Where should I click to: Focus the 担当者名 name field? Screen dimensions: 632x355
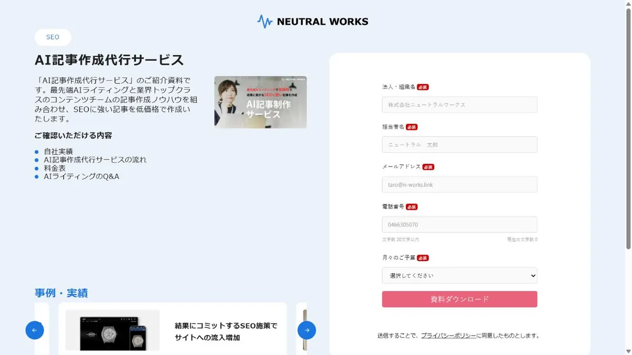tap(459, 145)
